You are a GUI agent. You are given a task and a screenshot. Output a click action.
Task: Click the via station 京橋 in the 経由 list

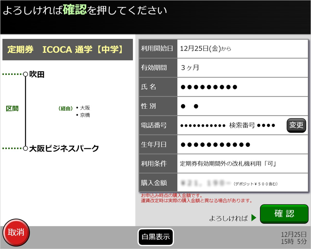pyautogui.click(x=85, y=115)
